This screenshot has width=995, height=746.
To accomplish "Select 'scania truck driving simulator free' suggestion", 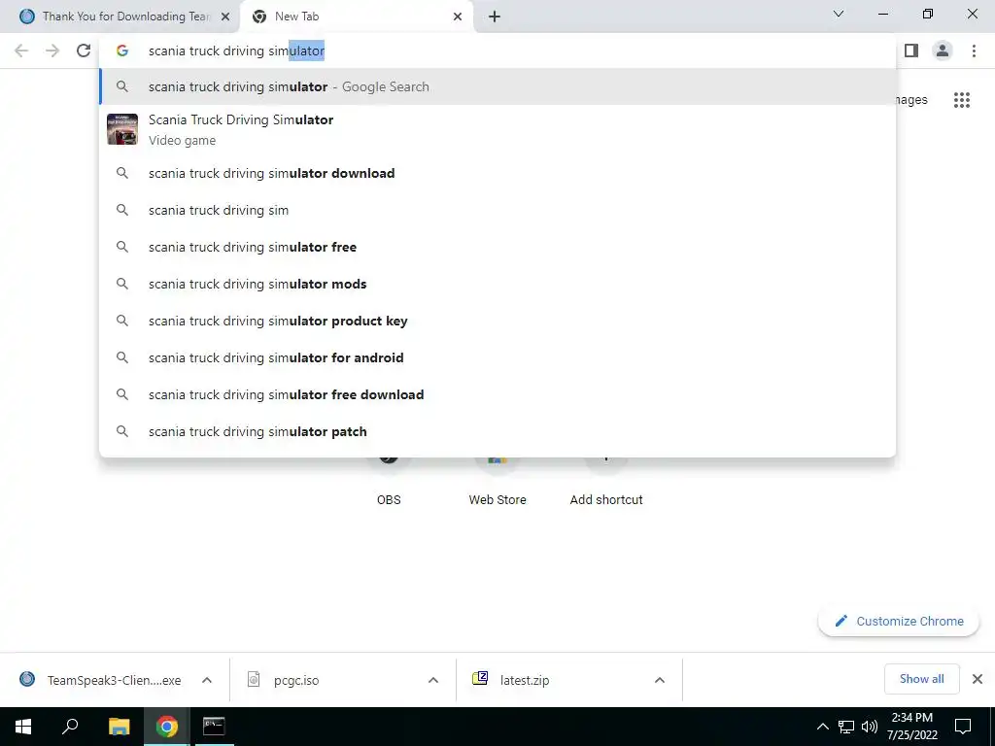I will [497, 247].
